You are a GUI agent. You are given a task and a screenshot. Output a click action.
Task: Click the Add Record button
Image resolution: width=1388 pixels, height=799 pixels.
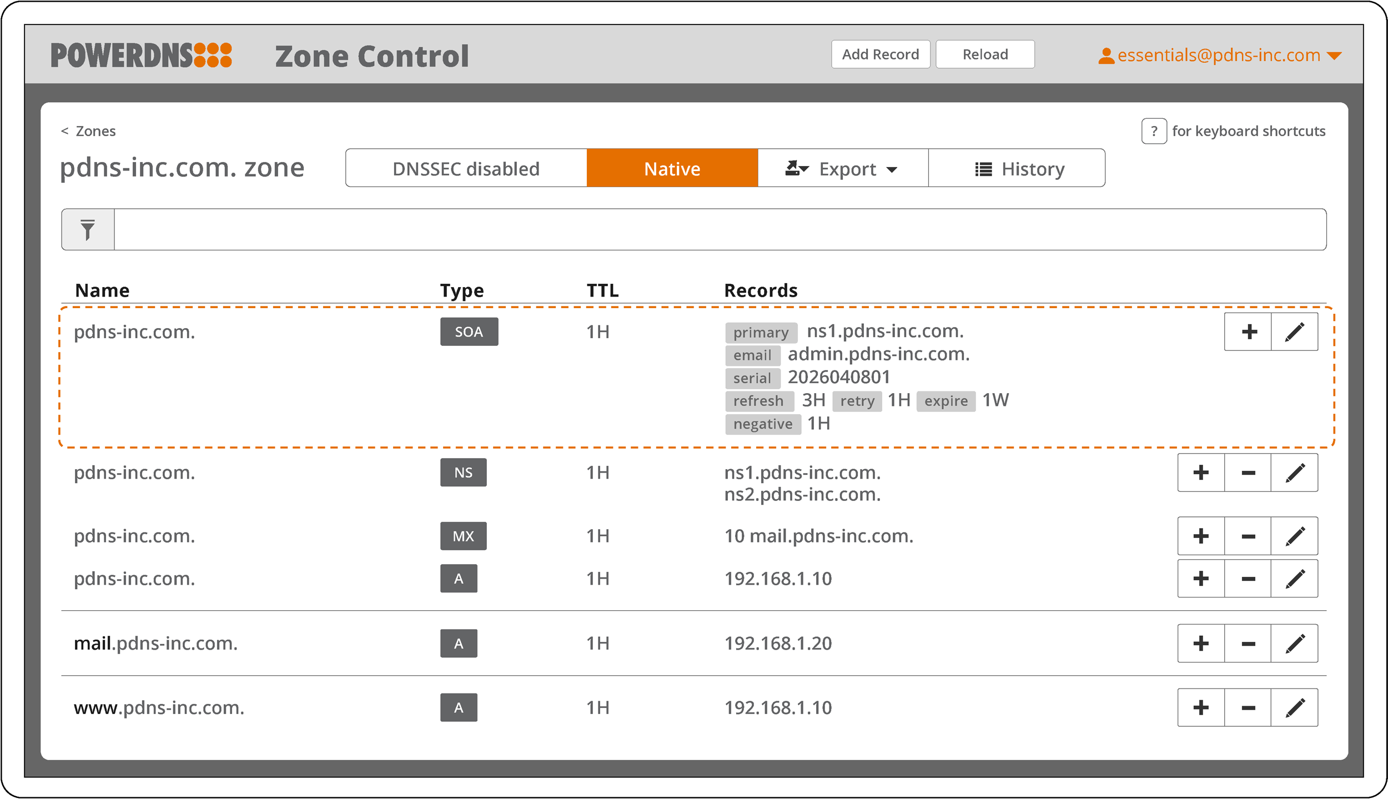880,54
